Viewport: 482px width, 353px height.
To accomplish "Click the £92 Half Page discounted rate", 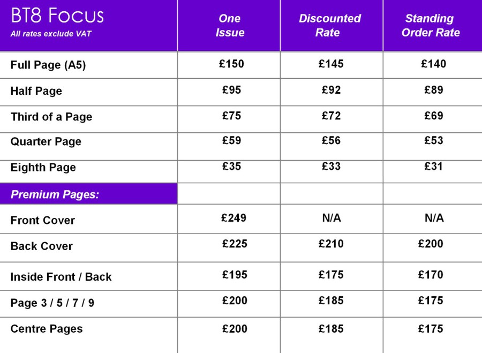I will coord(331,90).
